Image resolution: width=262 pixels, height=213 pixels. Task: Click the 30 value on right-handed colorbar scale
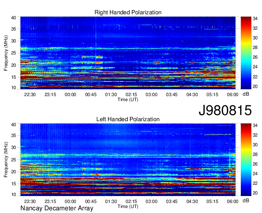(x=255, y=38)
